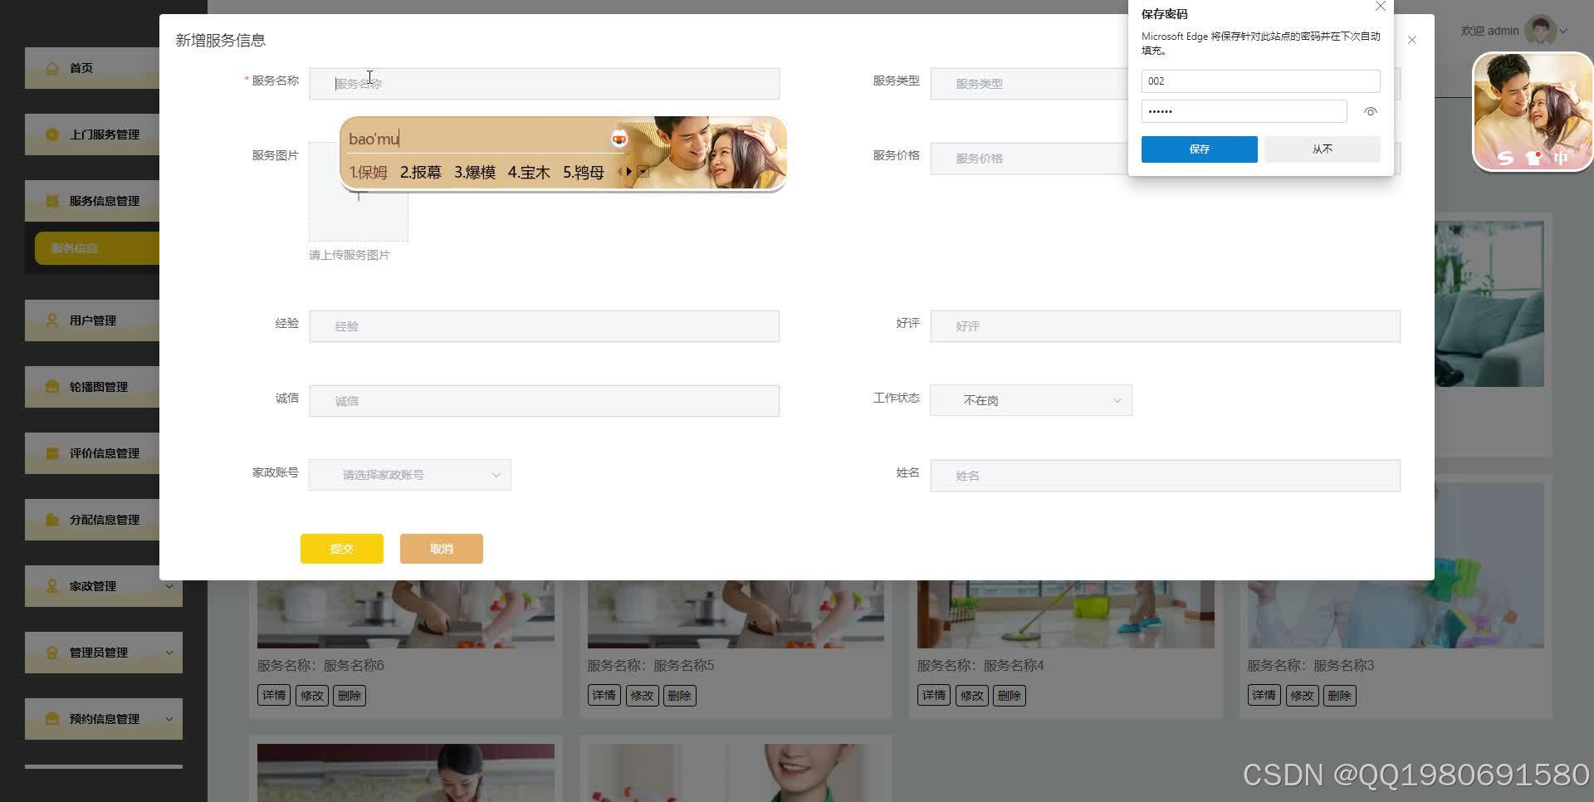
Task: Close the 新增服务信息 dialog
Action: coord(1412,40)
